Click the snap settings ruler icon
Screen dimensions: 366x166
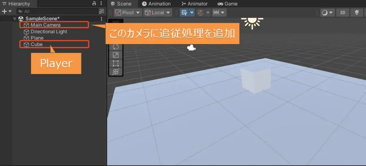(216, 12)
